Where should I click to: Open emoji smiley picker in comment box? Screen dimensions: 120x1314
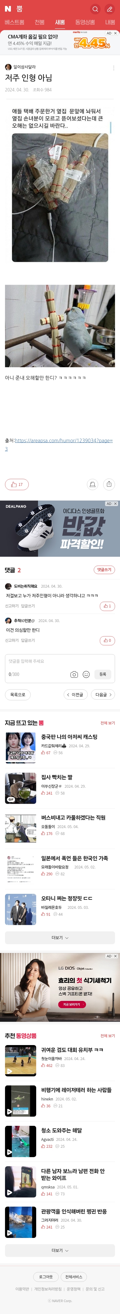pyautogui.click(x=86, y=674)
